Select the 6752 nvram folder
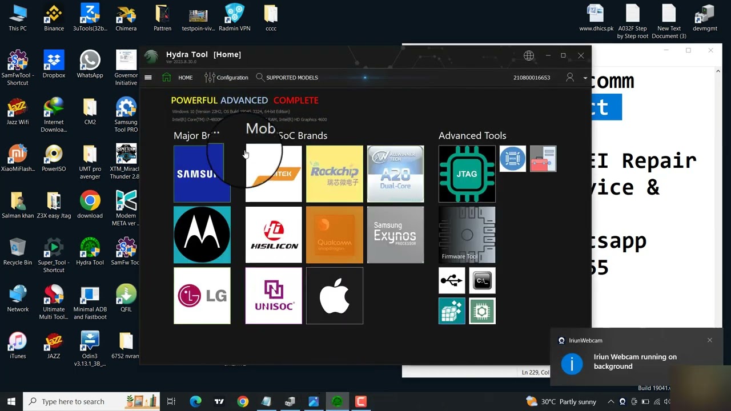The height and width of the screenshot is (411, 731). tap(126, 345)
